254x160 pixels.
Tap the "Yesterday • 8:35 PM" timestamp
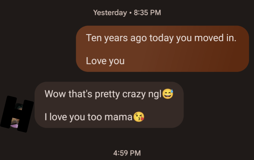click(x=127, y=13)
